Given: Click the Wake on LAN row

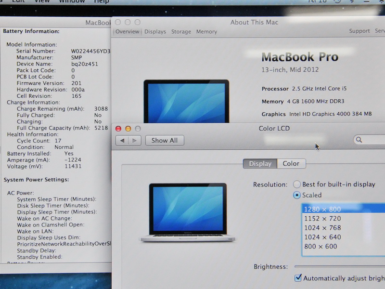Looking at the screenshot, I should (x=35, y=231).
